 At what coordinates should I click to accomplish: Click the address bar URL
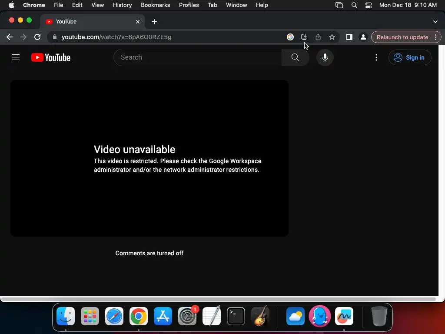click(116, 37)
